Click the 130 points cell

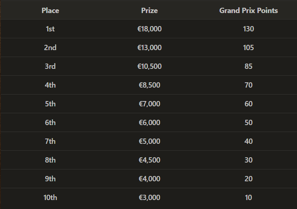click(x=249, y=29)
